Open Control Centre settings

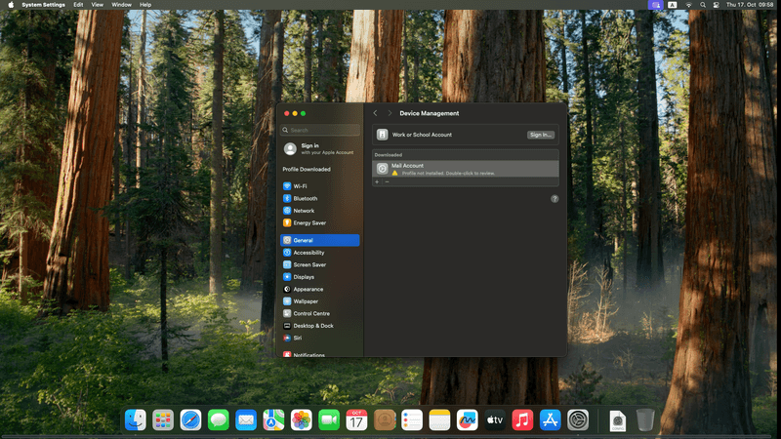click(310, 313)
